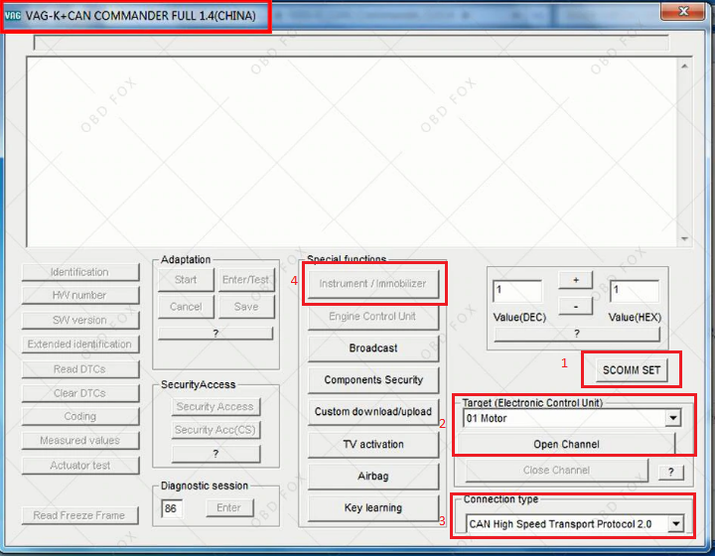Click the Broadcast button
This screenshot has width=715, height=556.
pos(373,348)
